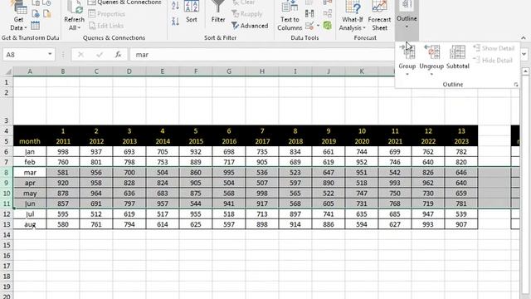Image resolution: width=531 pixels, height=299 pixels.
Task: Click the Select All corner triangle
Action: pyautogui.click(x=8, y=71)
